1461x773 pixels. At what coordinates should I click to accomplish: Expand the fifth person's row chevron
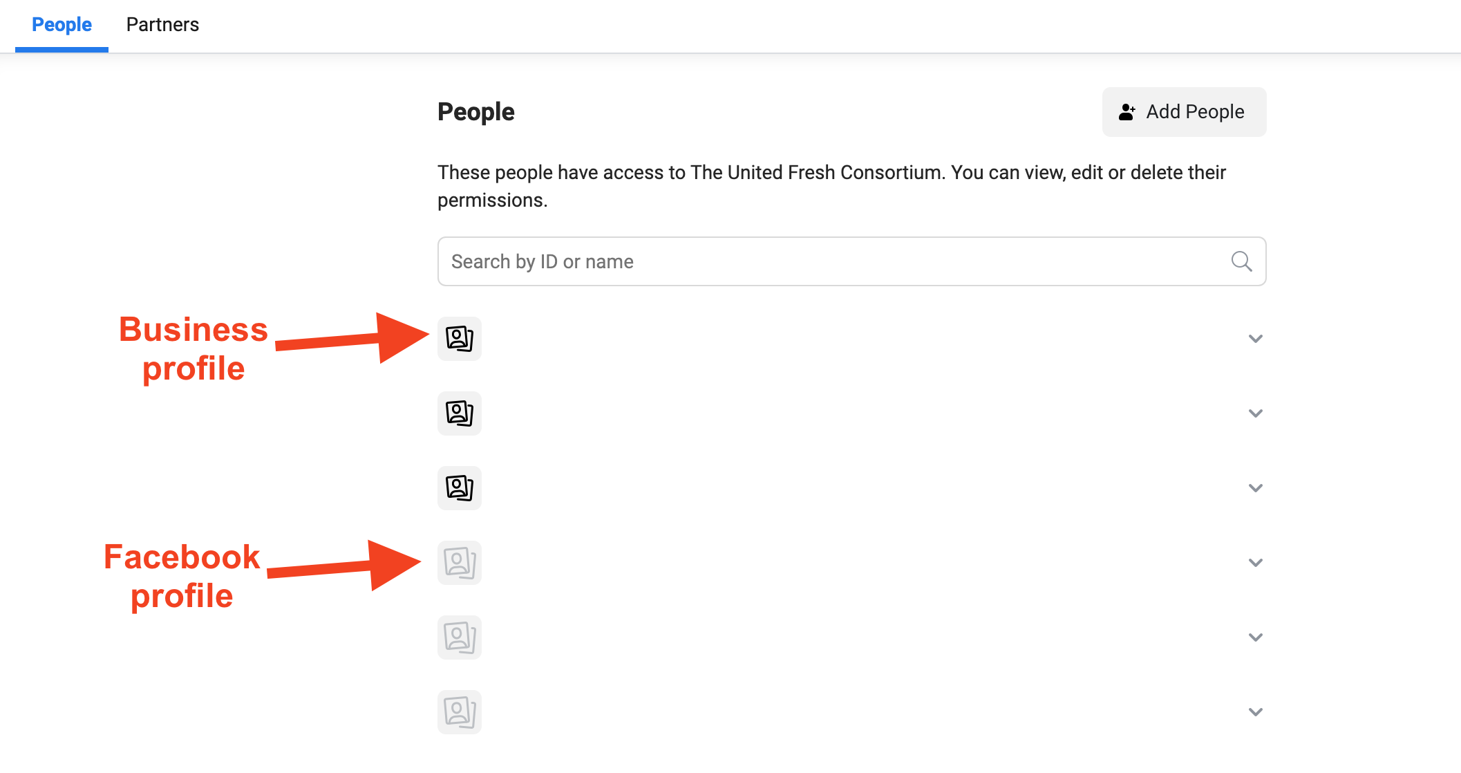click(1256, 637)
